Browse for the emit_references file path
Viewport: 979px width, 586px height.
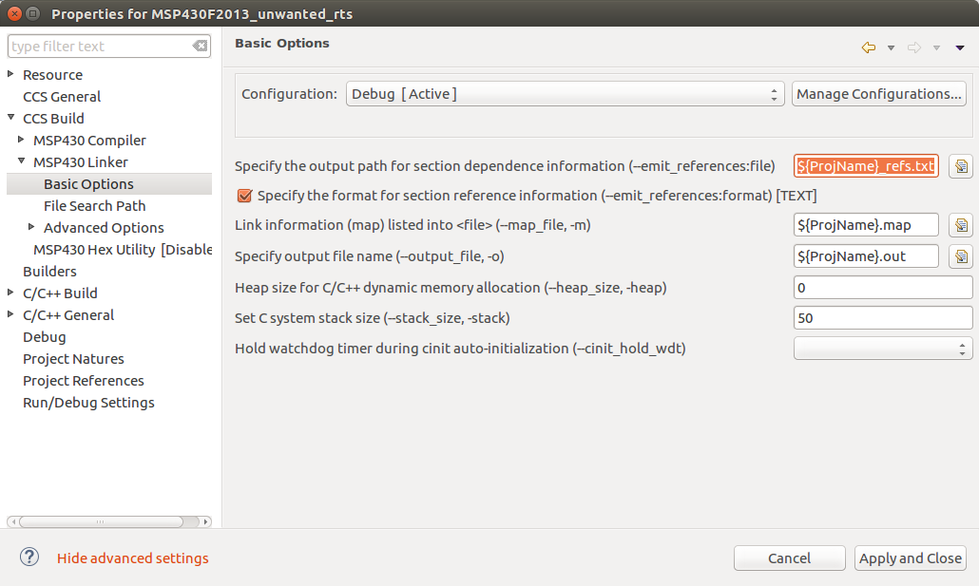(961, 166)
